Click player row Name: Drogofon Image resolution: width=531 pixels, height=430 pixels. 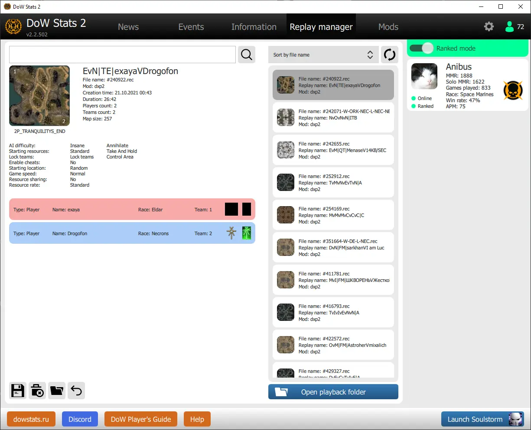[x=132, y=233]
